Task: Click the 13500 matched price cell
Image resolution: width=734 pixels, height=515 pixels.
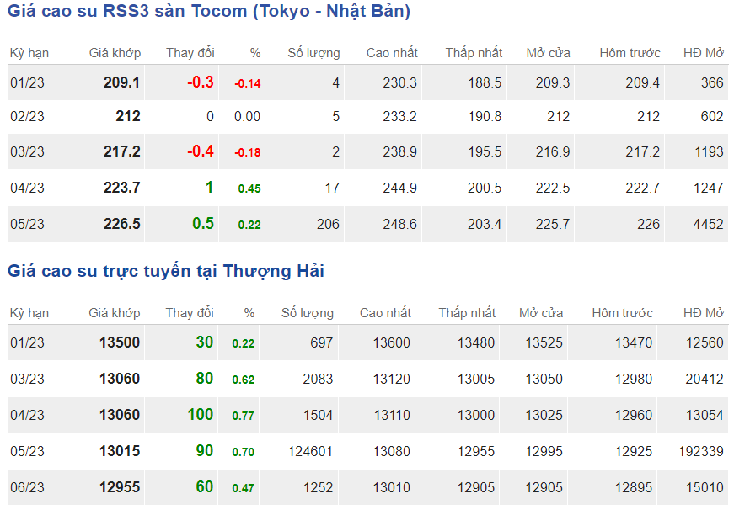Action: pos(119,343)
